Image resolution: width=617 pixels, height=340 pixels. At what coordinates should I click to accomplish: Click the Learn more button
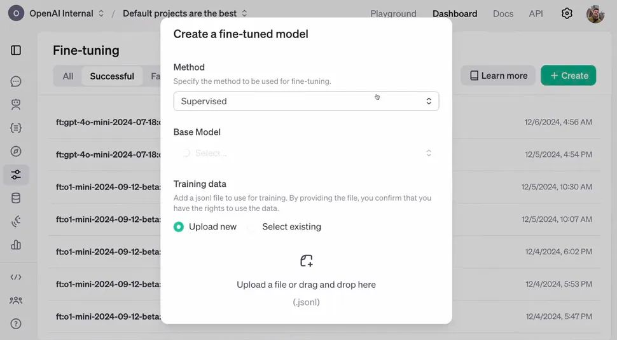(498, 76)
